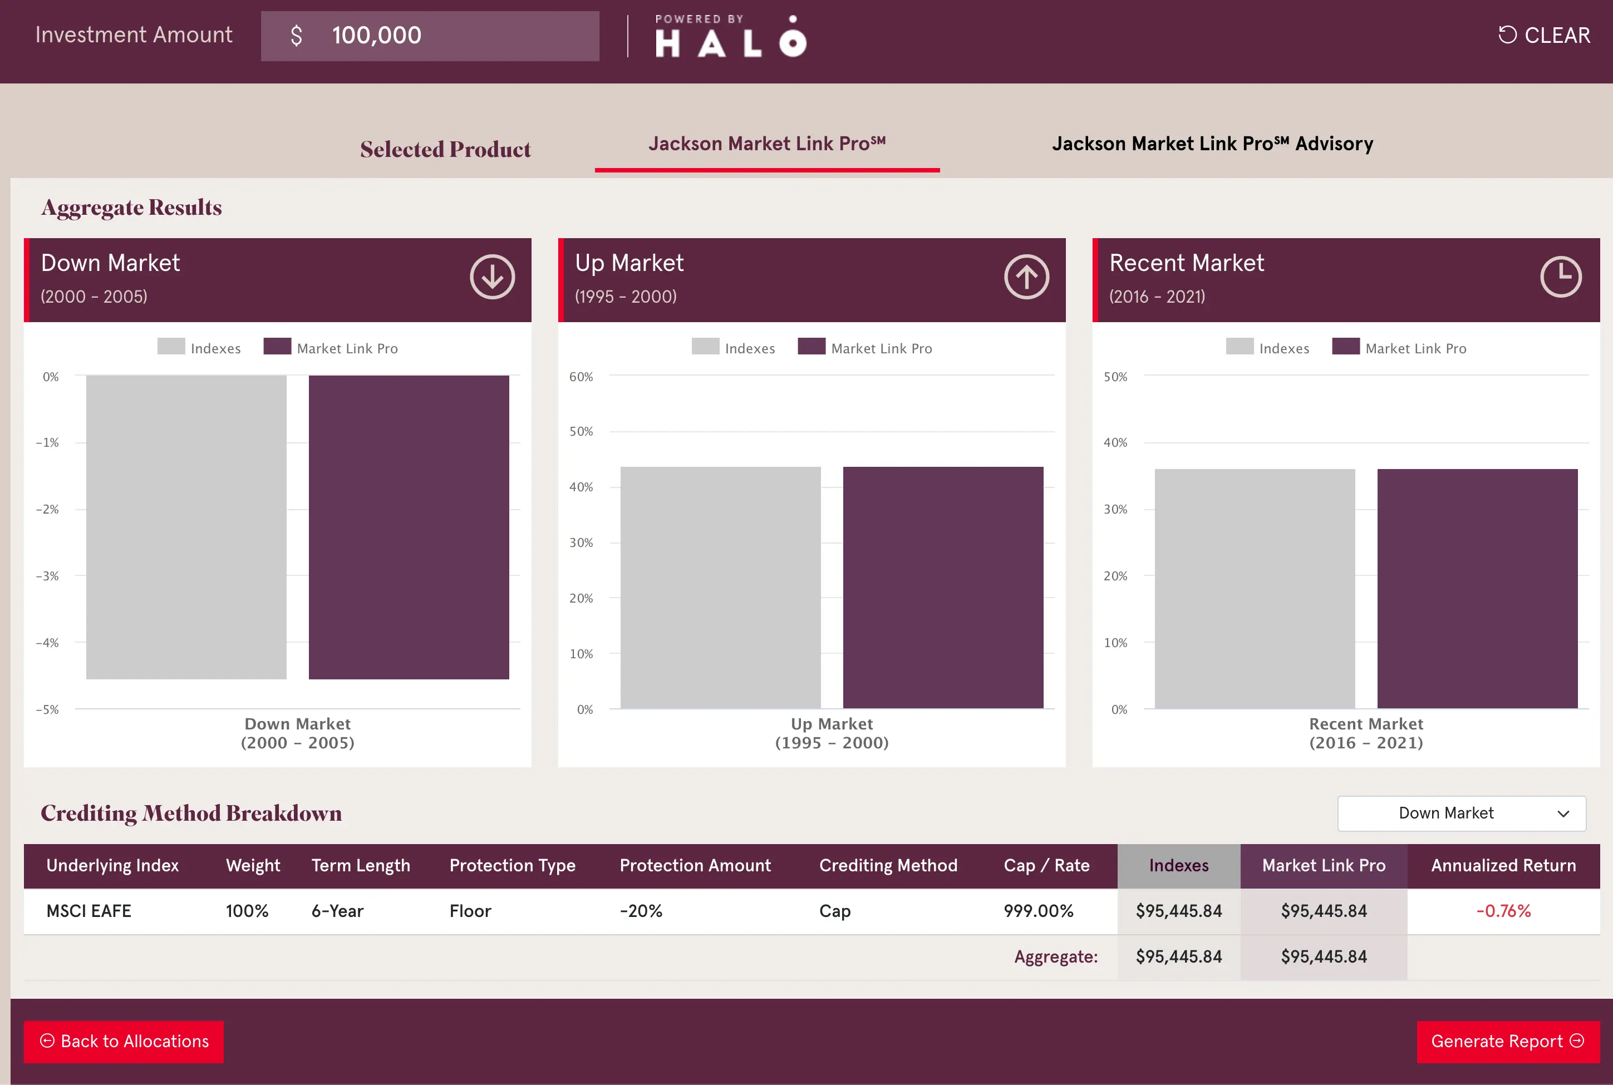
Task: Click the Investment Amount label
Action: point(134,34)
